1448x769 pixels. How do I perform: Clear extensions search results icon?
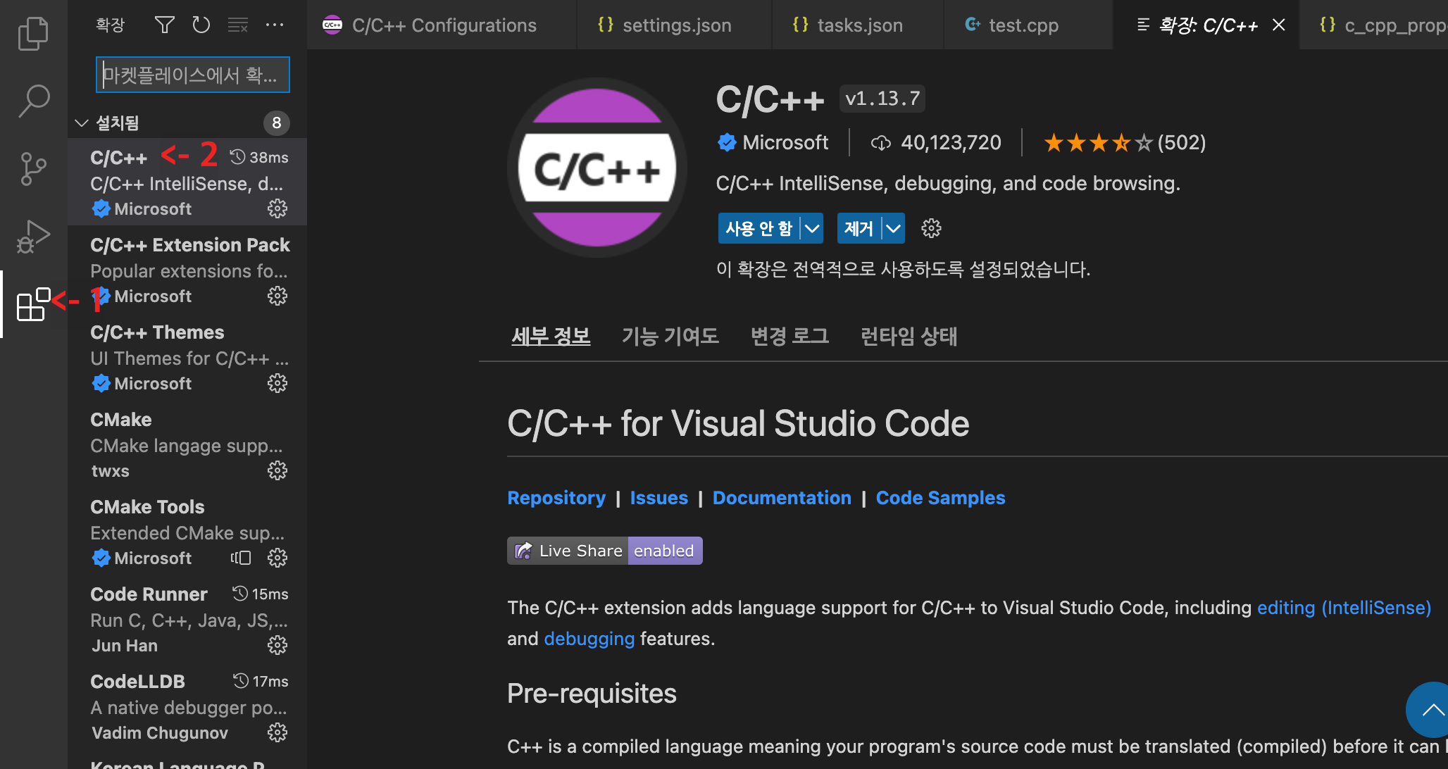click(238, 25)
